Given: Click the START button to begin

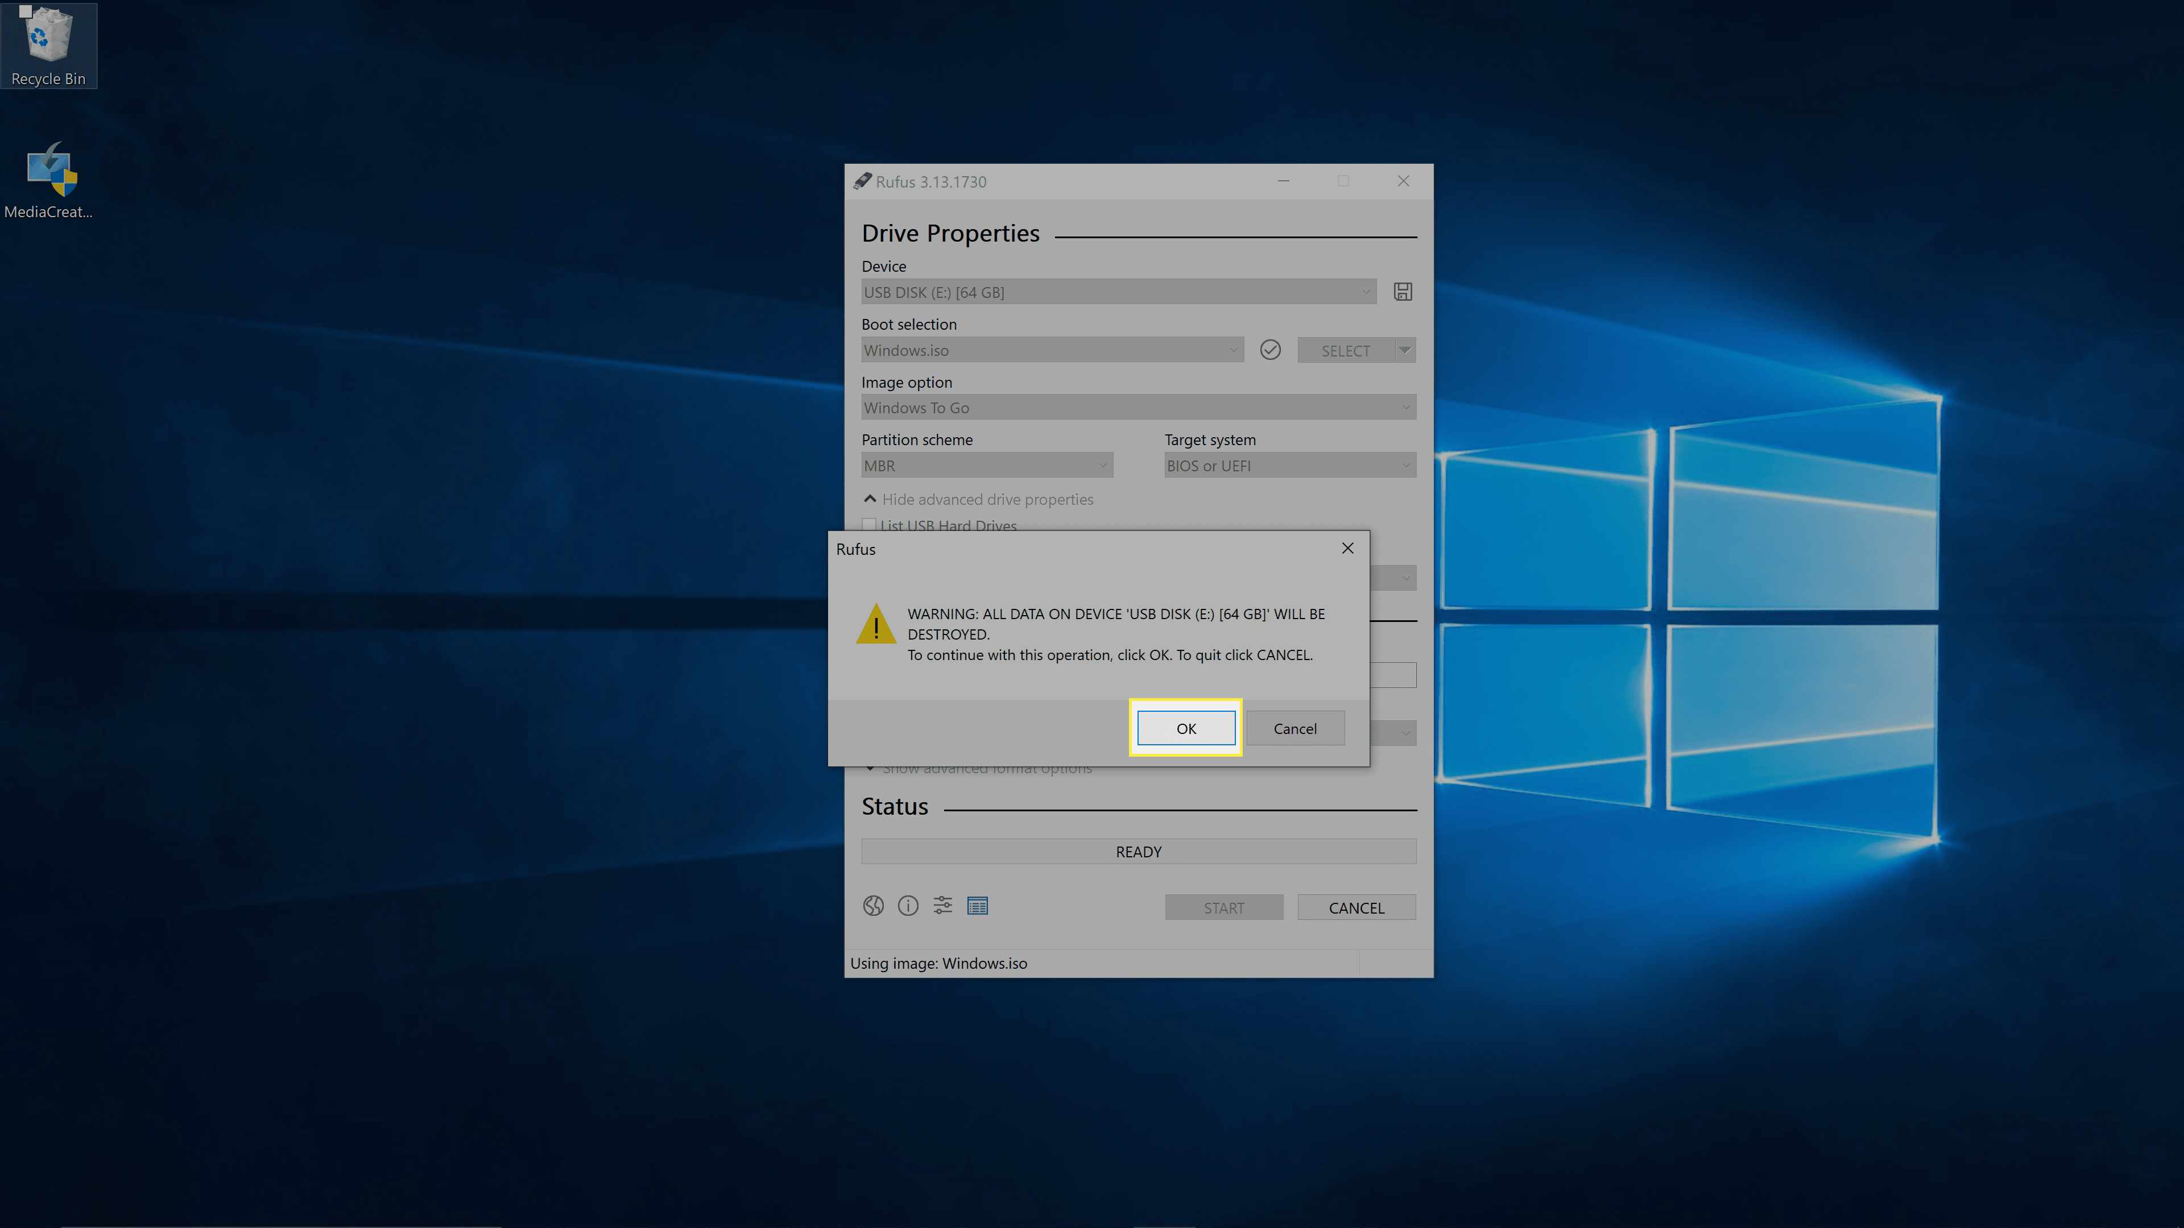Looking at the screenshot, I should pos(1224,907).
